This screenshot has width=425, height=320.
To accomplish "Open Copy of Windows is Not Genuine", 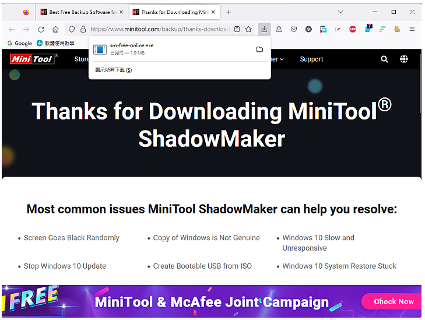I will click(206, 238).
